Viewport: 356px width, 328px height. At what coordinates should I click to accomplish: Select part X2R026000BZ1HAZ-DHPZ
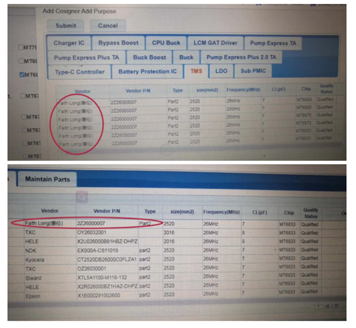[107, 286]
